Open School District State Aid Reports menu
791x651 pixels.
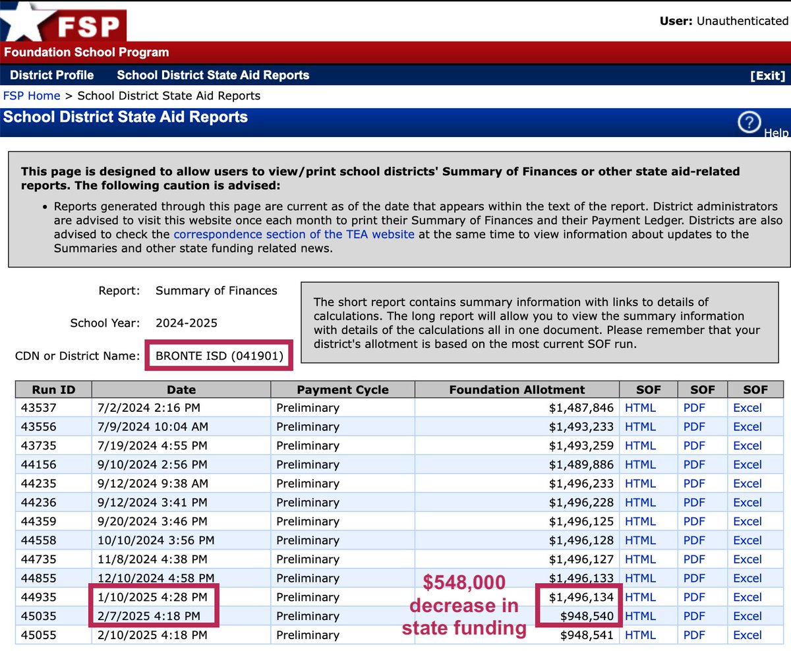click(213, 75)
